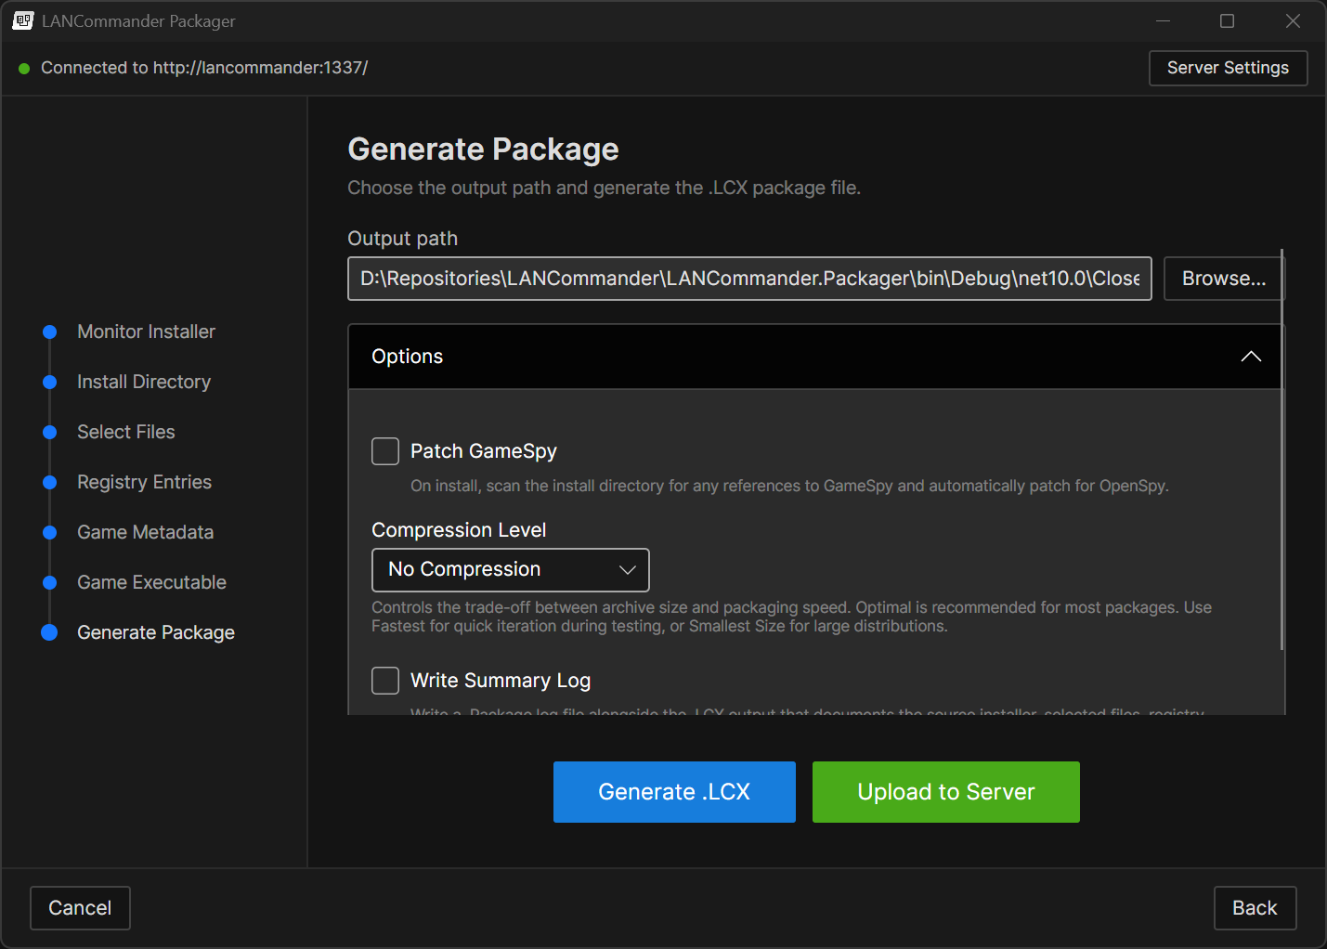This screenshot has width=1327, height=949.
Task: Click the LANCommander Packager app icon
Action: click(23, 20)
